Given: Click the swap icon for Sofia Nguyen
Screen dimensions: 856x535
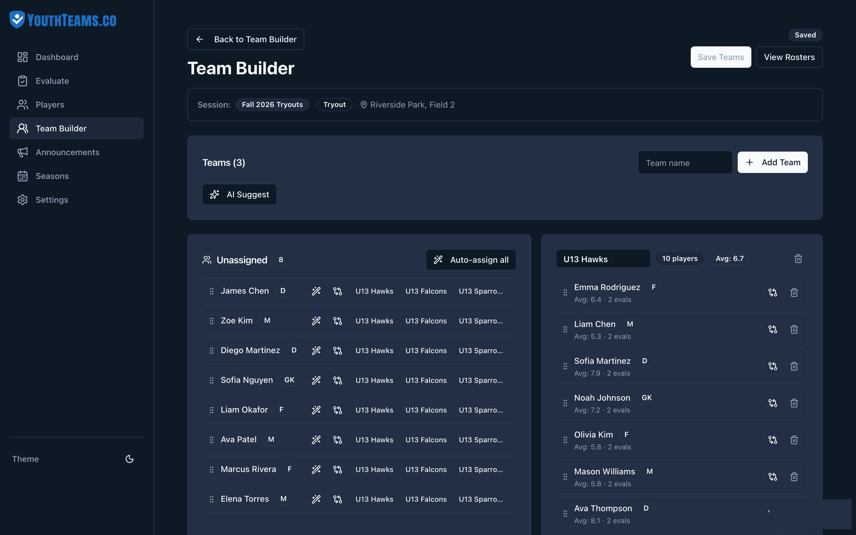Looking at the screenshot, I should [337, 380].
